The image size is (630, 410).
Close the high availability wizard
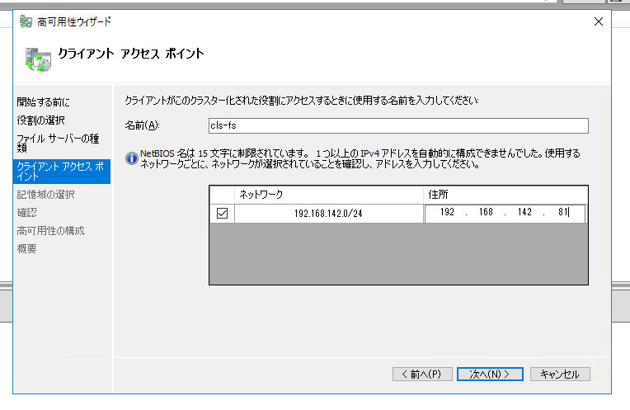click(x=599, y=21)
